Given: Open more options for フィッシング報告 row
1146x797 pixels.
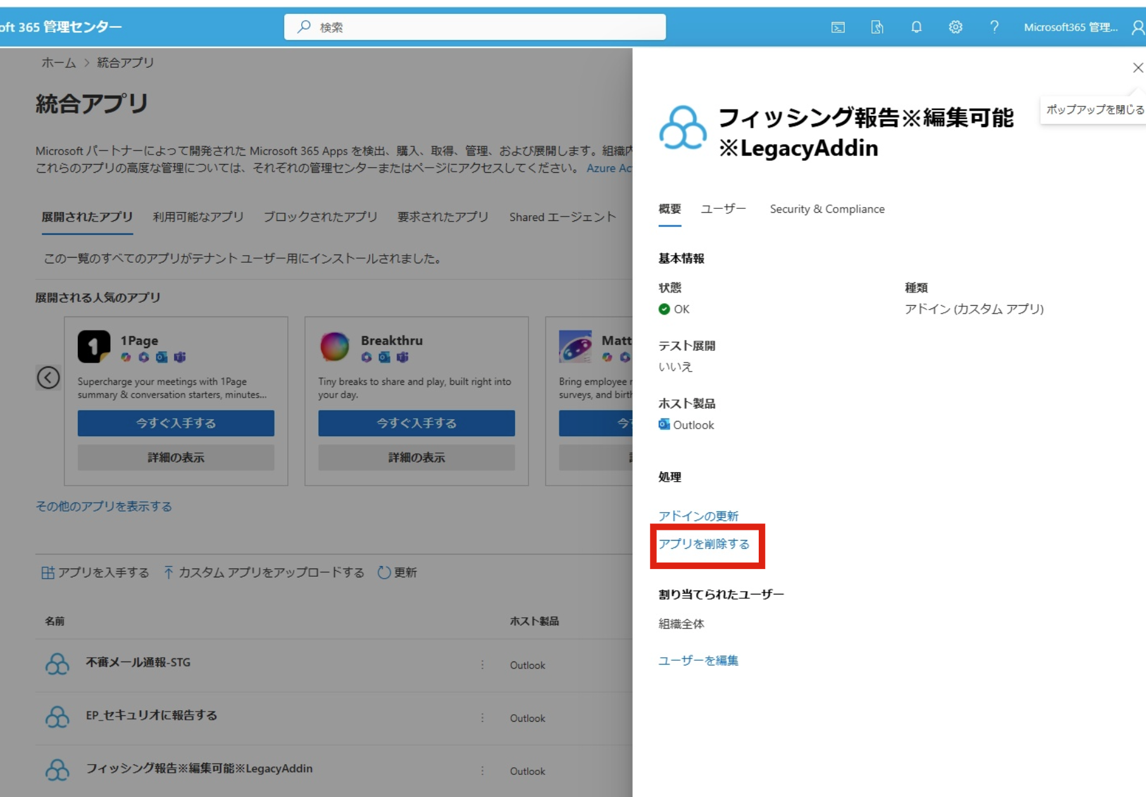Looking at the screenshot, I should (482, 771).
